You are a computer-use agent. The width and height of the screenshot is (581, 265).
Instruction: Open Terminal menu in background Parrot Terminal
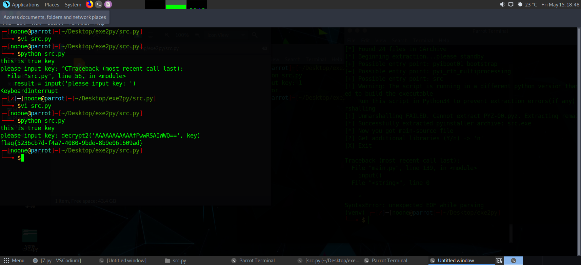click(x=423, y=41)
